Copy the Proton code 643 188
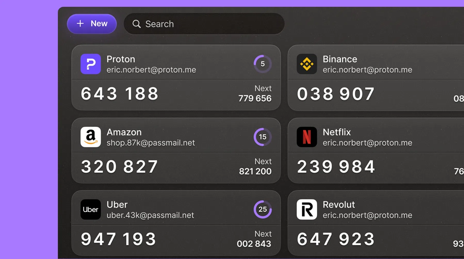Screen dimensions: 464x259 [119, 93]
